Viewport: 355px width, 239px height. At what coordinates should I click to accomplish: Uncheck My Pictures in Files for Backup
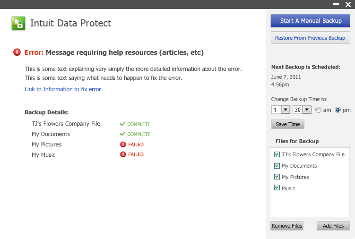[x=277, y=177]
